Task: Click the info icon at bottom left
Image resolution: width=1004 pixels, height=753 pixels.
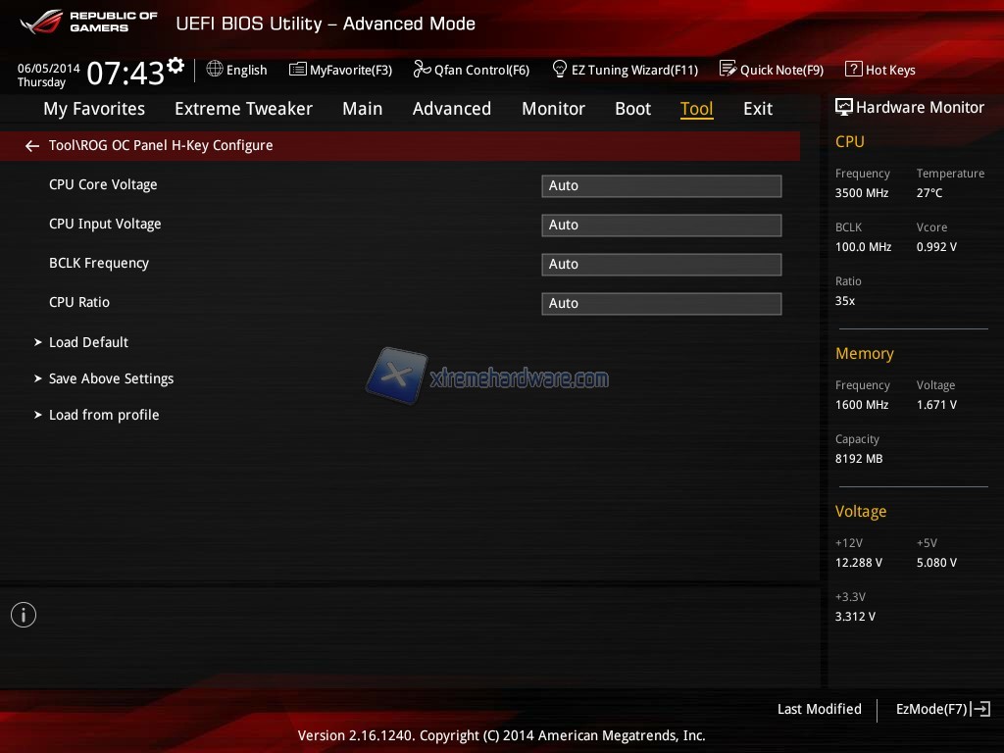Action: (x=24, y=615)
